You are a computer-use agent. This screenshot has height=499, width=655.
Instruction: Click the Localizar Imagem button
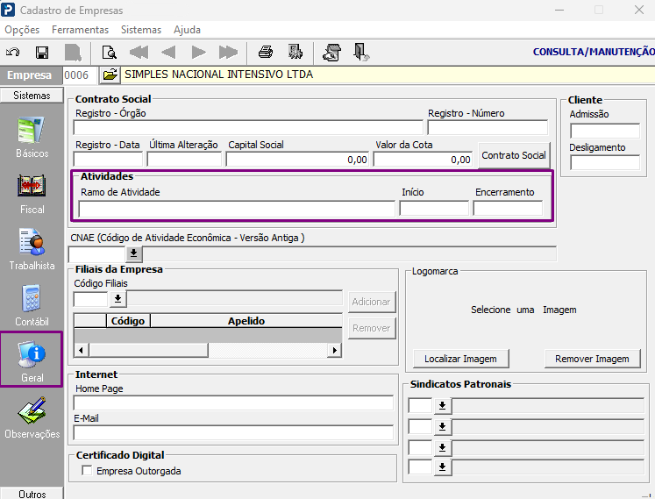(x=460, y=359)
